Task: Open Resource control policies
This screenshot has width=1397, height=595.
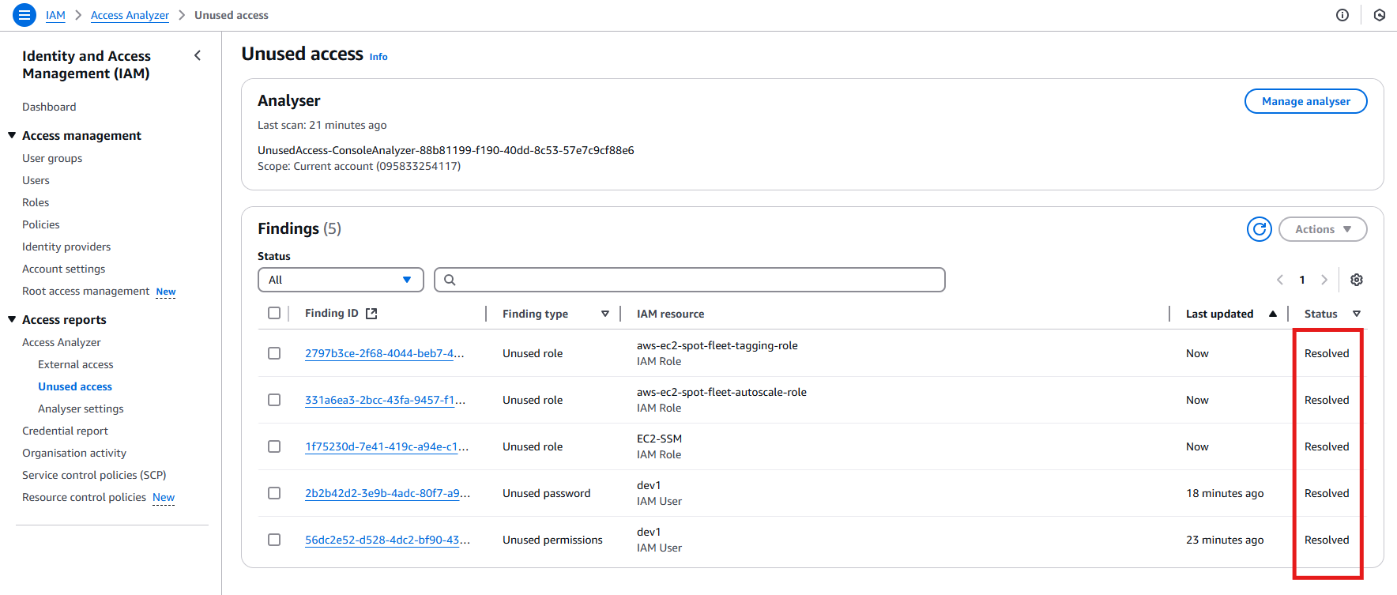Action: pyautogui.click(x=84, y=497)
